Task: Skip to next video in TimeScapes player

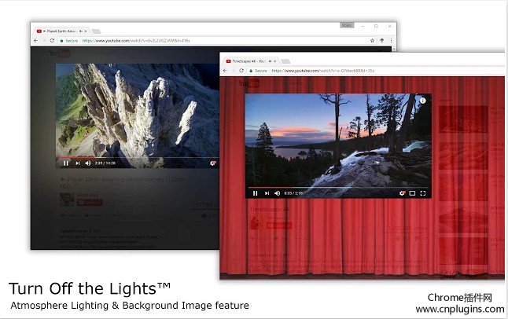Action: 267,193
